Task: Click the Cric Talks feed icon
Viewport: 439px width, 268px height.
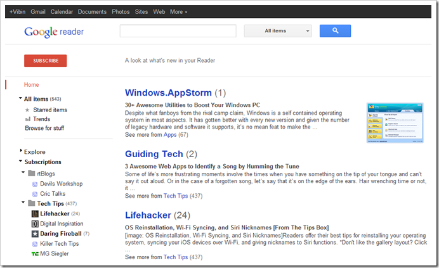Action: (x=35, y=194)
